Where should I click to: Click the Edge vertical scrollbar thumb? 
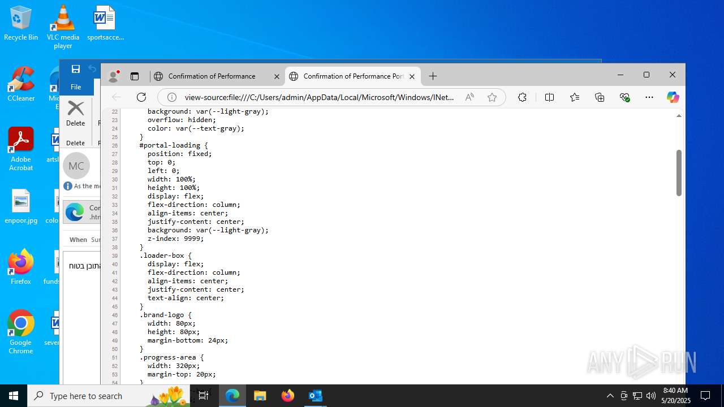coord(679,172)
